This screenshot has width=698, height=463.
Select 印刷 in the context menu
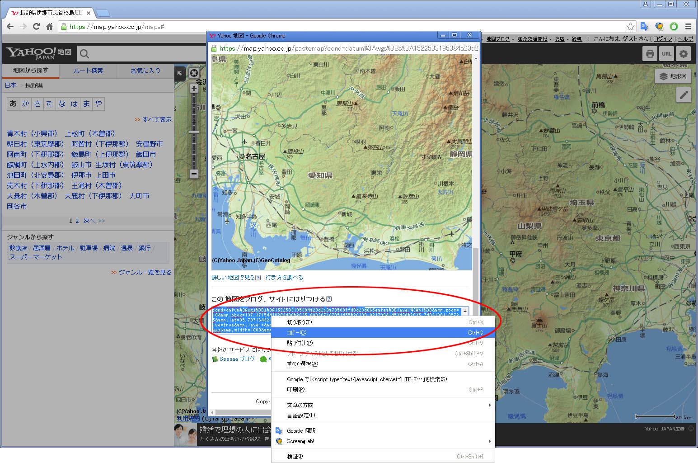(x=383, y=389)
